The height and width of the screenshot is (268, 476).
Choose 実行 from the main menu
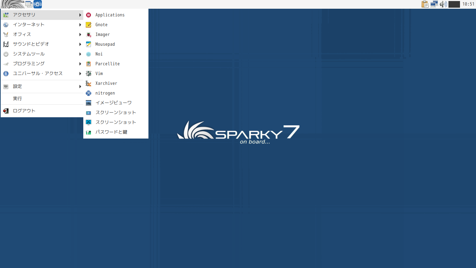(x=17, y=99)
